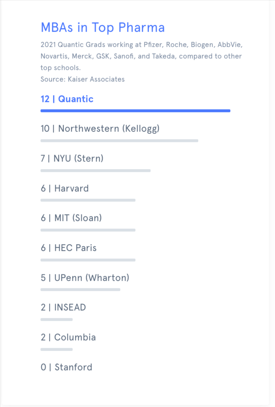The height and width of the screenshot is (407, 275).
Task: Click the bar under MIT (Sloan)
Action: 88,230
